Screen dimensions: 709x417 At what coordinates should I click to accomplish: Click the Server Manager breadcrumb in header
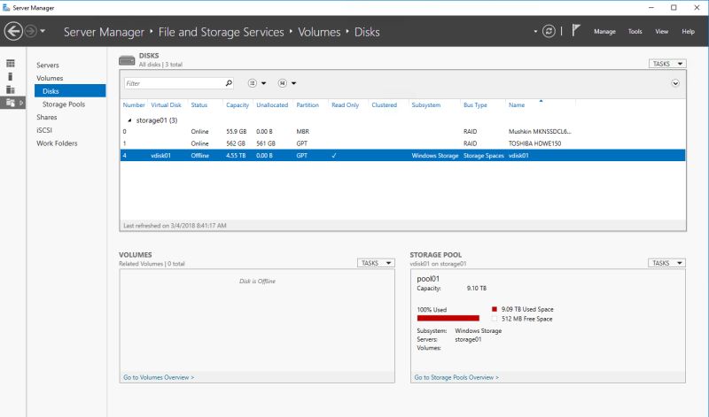point(104,32)
